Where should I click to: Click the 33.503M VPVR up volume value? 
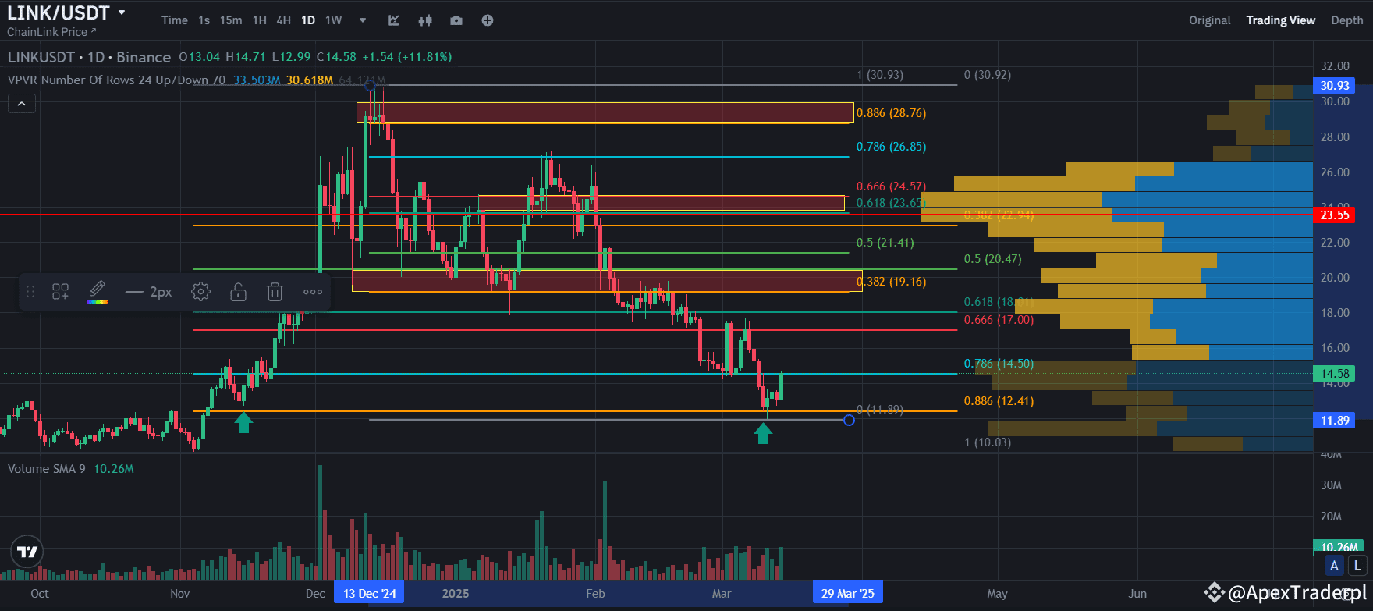coord(257,80)
